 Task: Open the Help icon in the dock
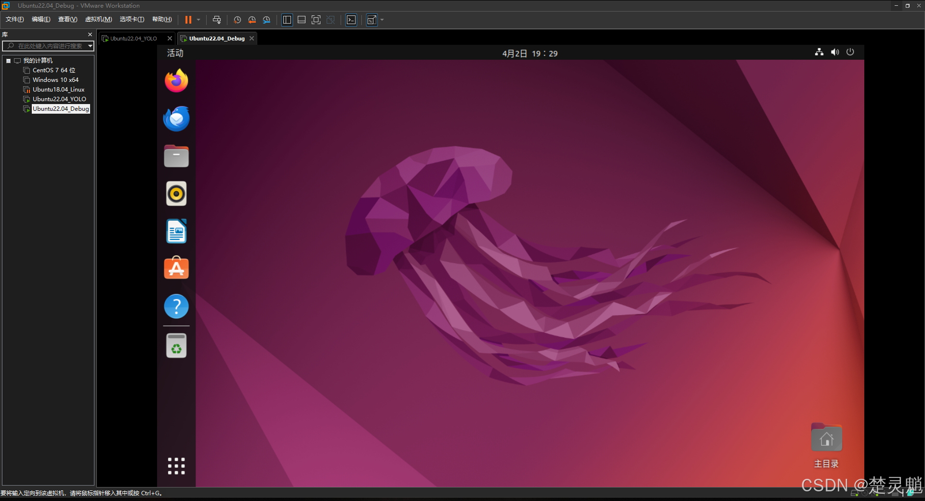(176, 306)
